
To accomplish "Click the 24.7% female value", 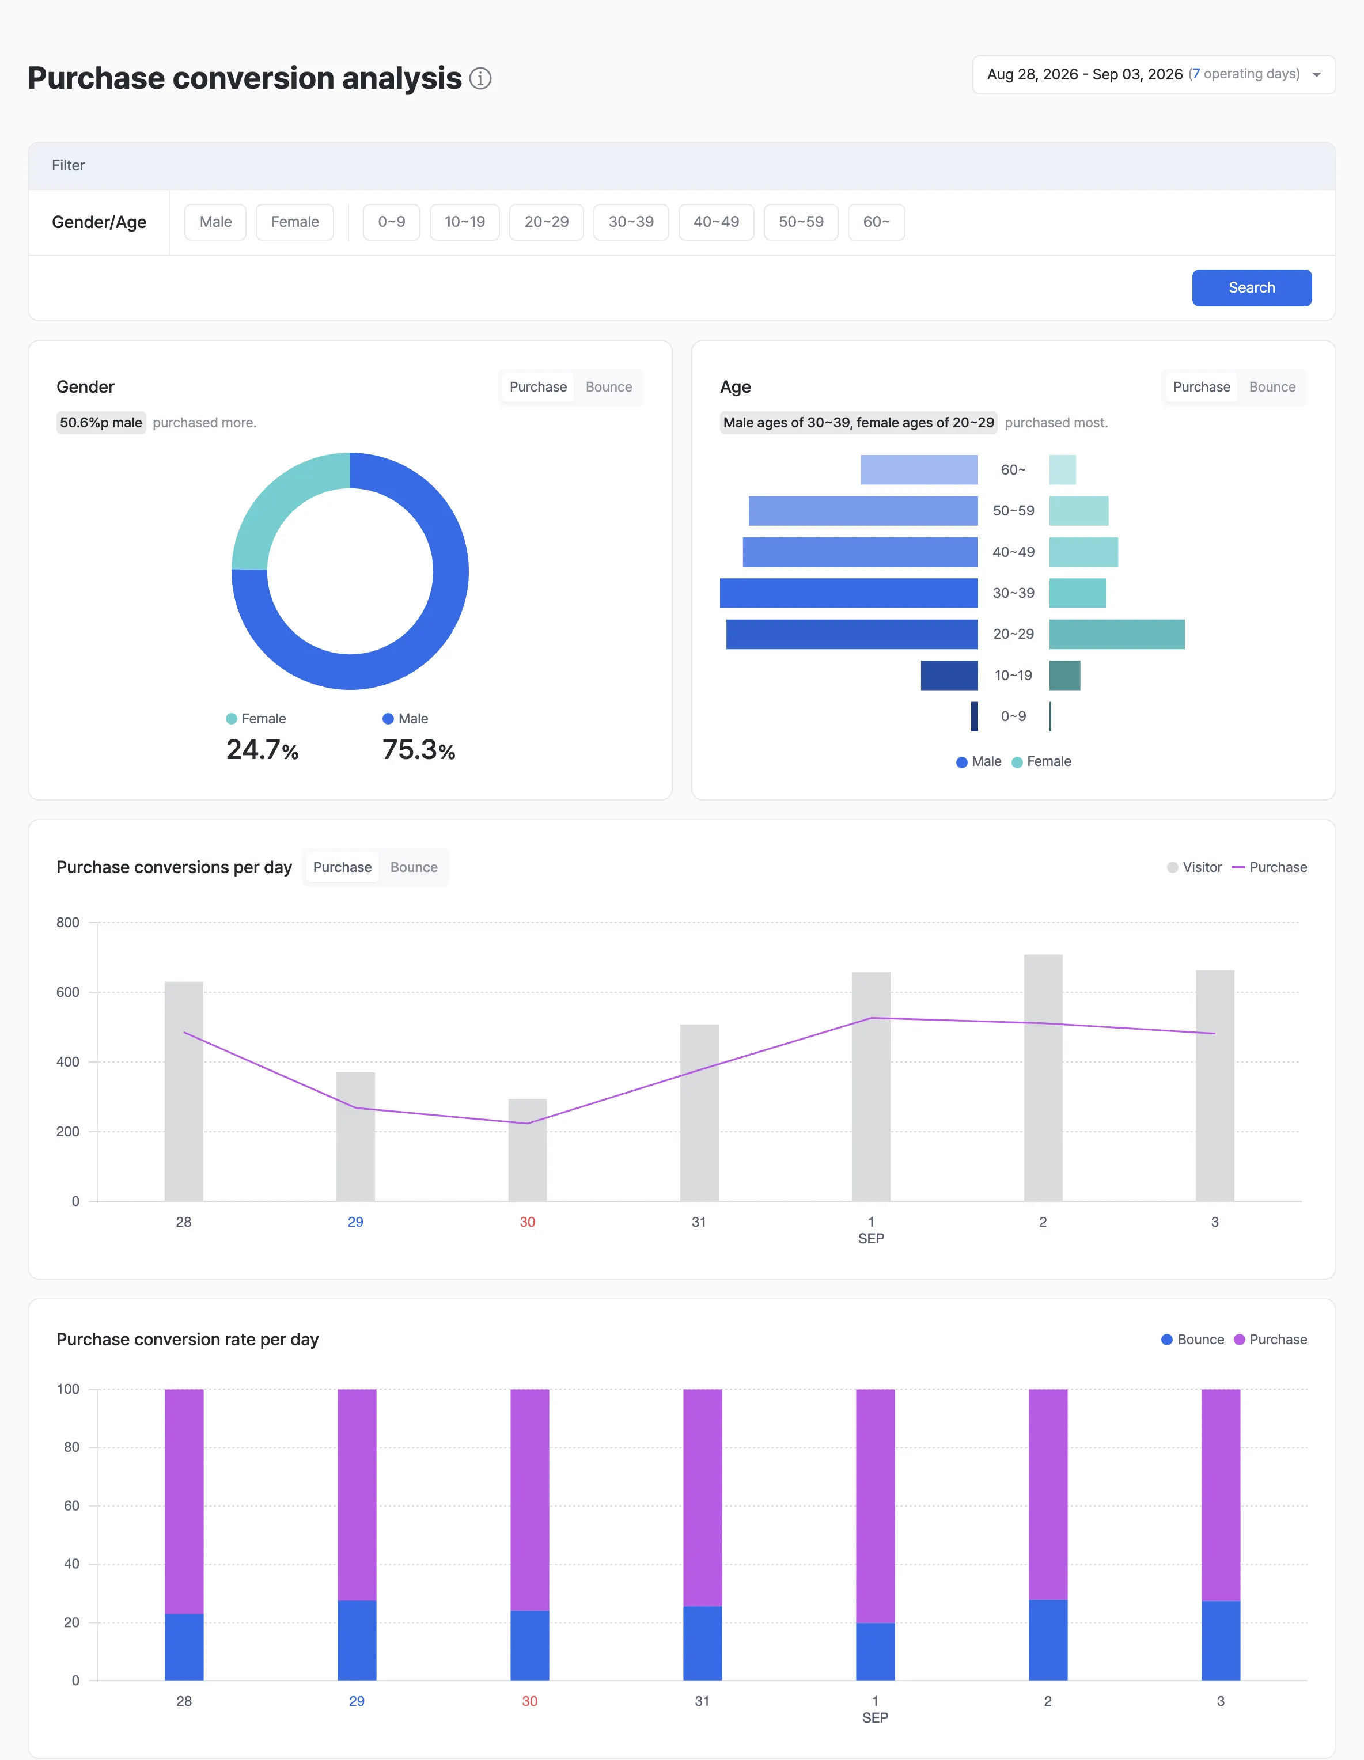I will 262,750.
